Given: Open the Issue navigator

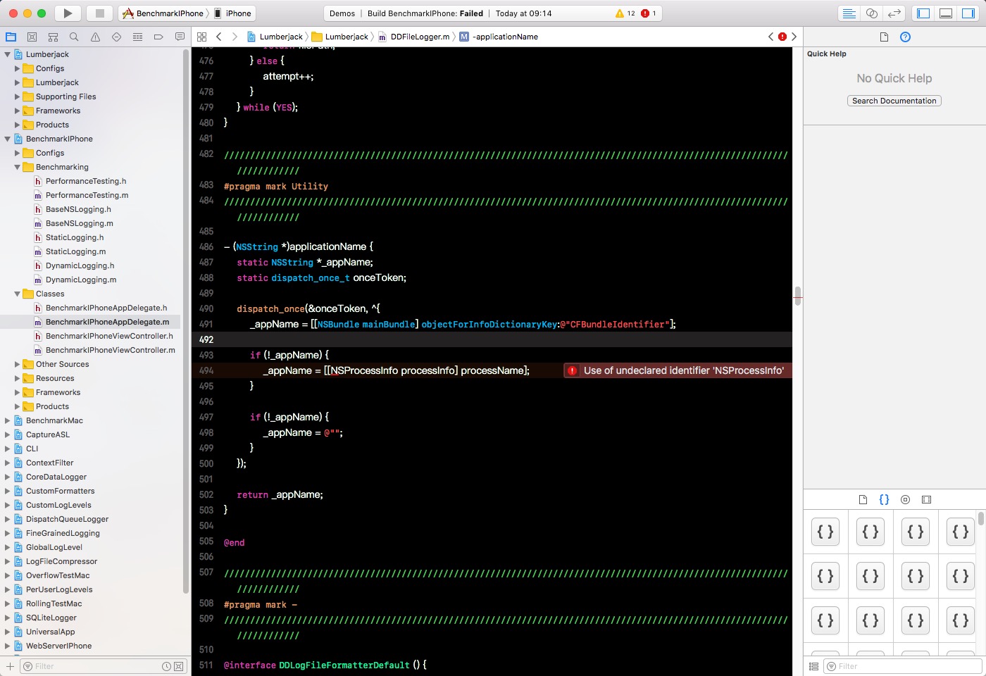Looking at the screenshot, I should (x=94, y=36).
